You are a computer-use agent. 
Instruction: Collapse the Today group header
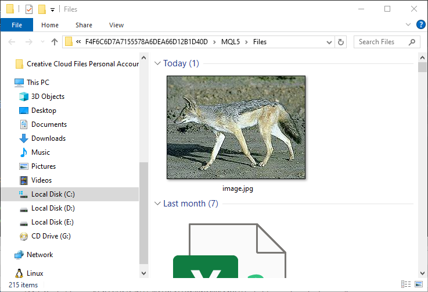click(x=157, y=63)
